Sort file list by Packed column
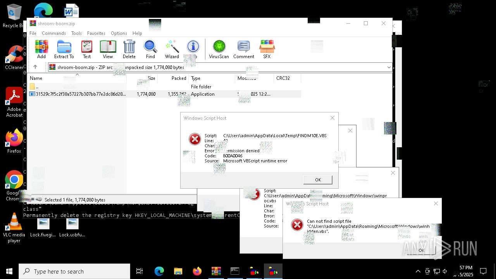 [x=173, y=78]
